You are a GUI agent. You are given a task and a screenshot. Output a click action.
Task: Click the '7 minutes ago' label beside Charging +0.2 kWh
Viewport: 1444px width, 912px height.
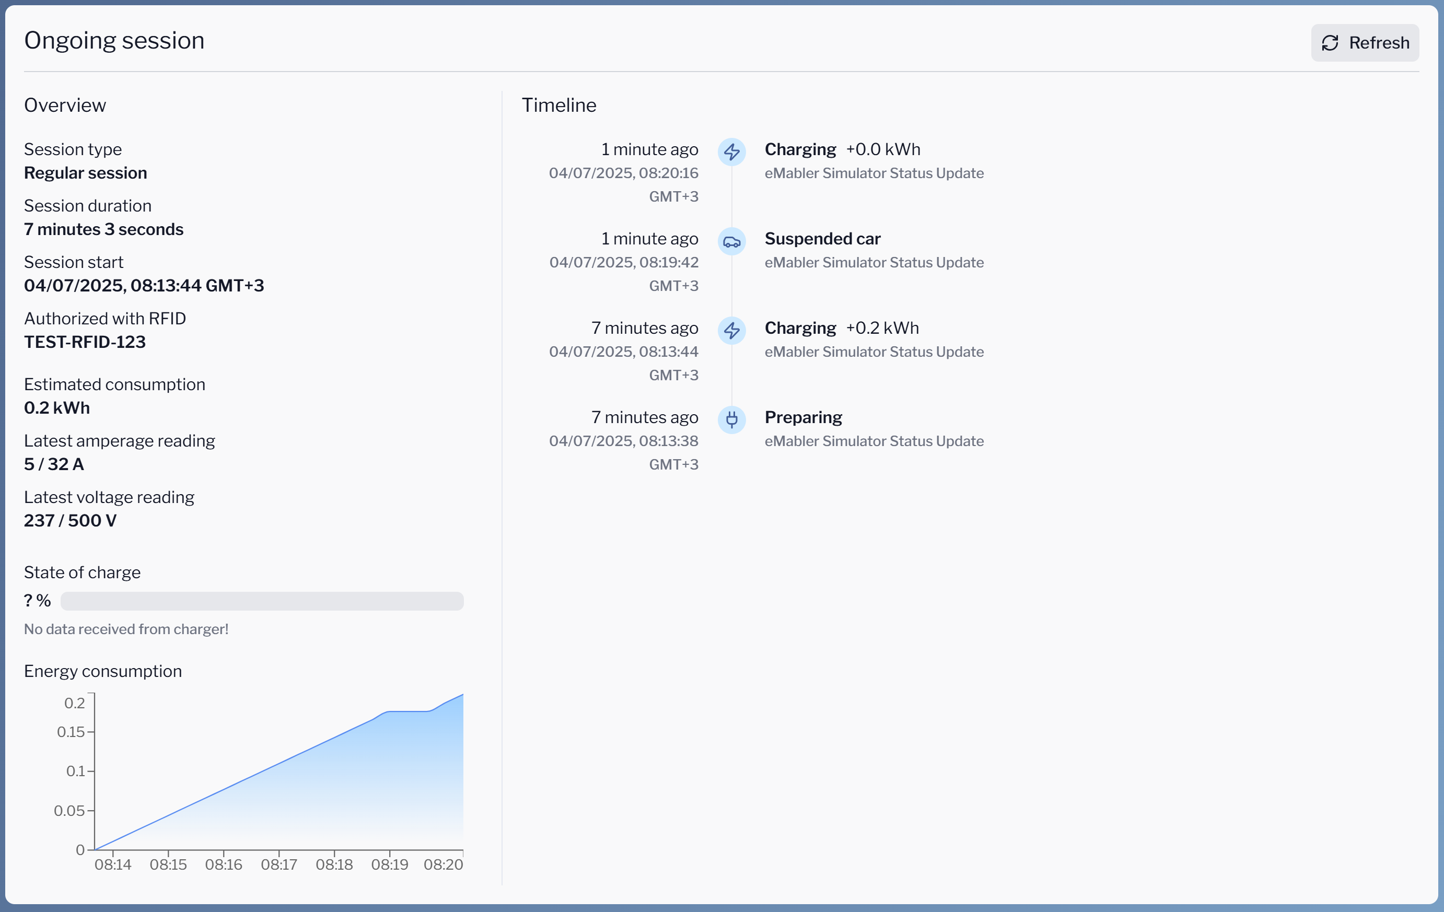click(x=645, y=328)
